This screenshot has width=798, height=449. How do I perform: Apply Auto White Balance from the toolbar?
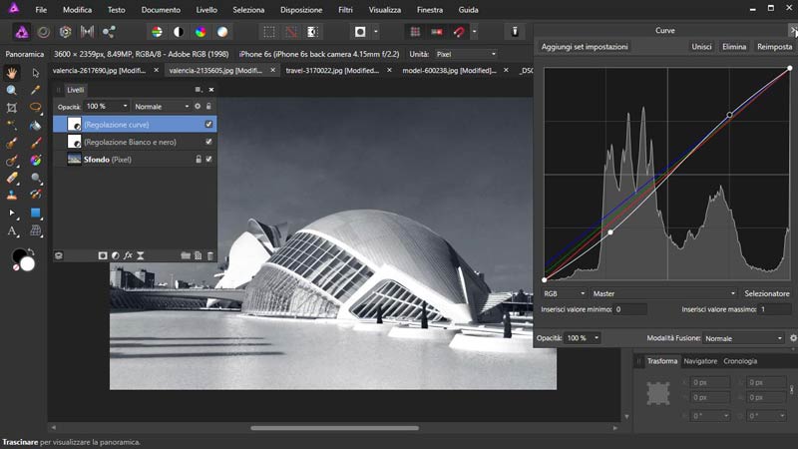(x=222, y=32)
